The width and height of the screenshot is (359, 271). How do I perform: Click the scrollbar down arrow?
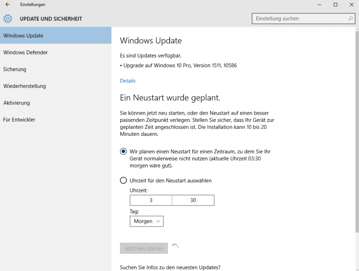point(357,269)
